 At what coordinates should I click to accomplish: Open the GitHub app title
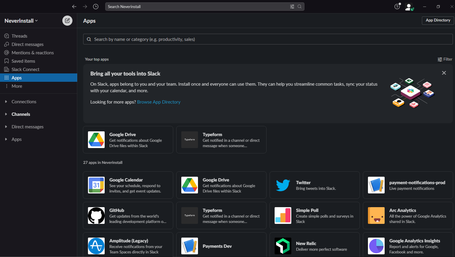pyautogui.click(x=117, y=210)
